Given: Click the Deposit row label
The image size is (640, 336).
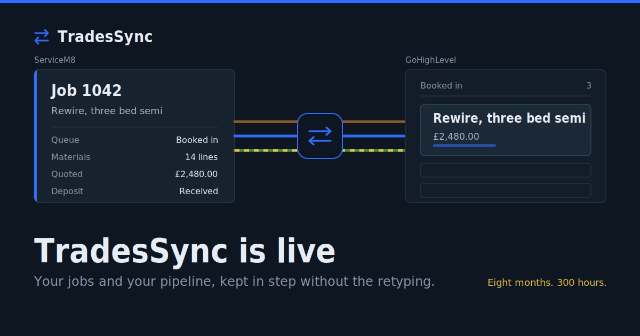Looking at the screenshot, I should (67, 191).
